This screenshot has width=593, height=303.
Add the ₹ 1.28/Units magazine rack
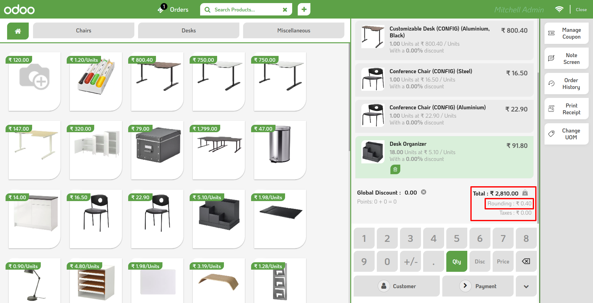pyautogui.click(x=280, y=281)
